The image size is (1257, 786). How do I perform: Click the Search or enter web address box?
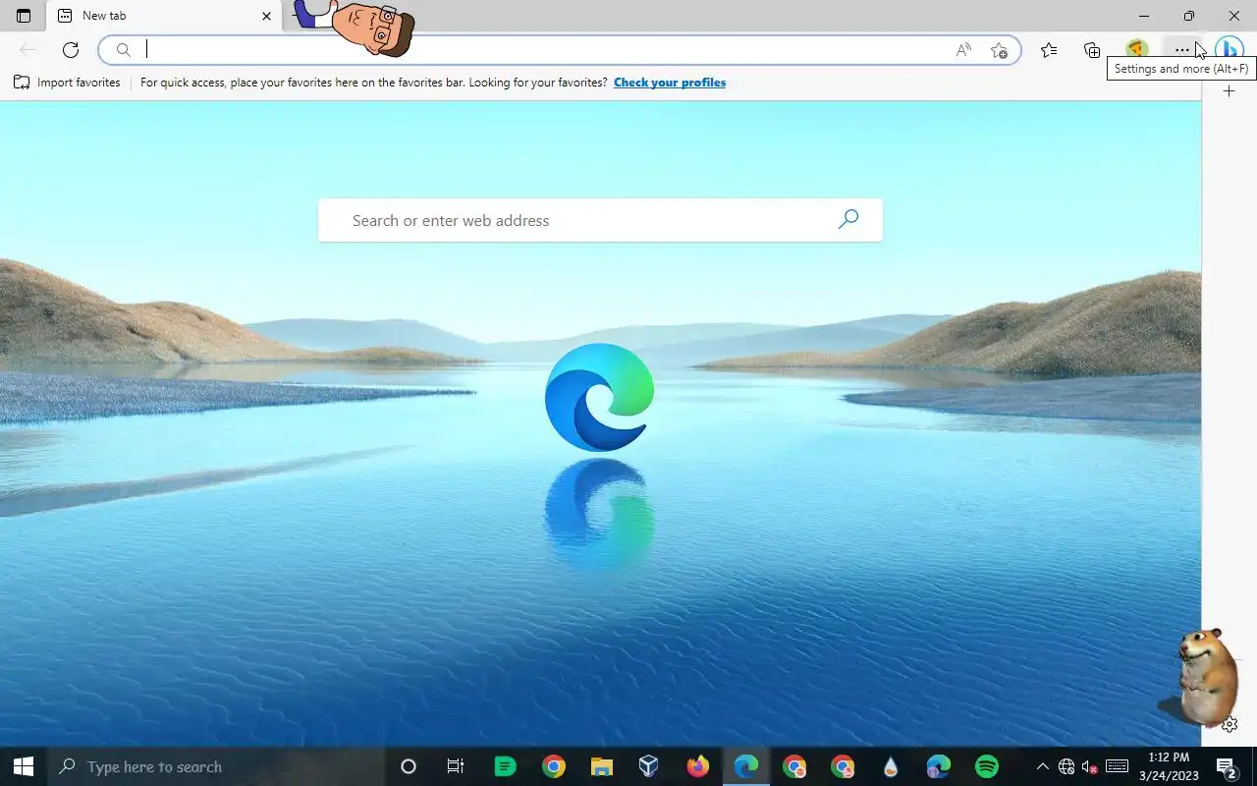point(600,220)
